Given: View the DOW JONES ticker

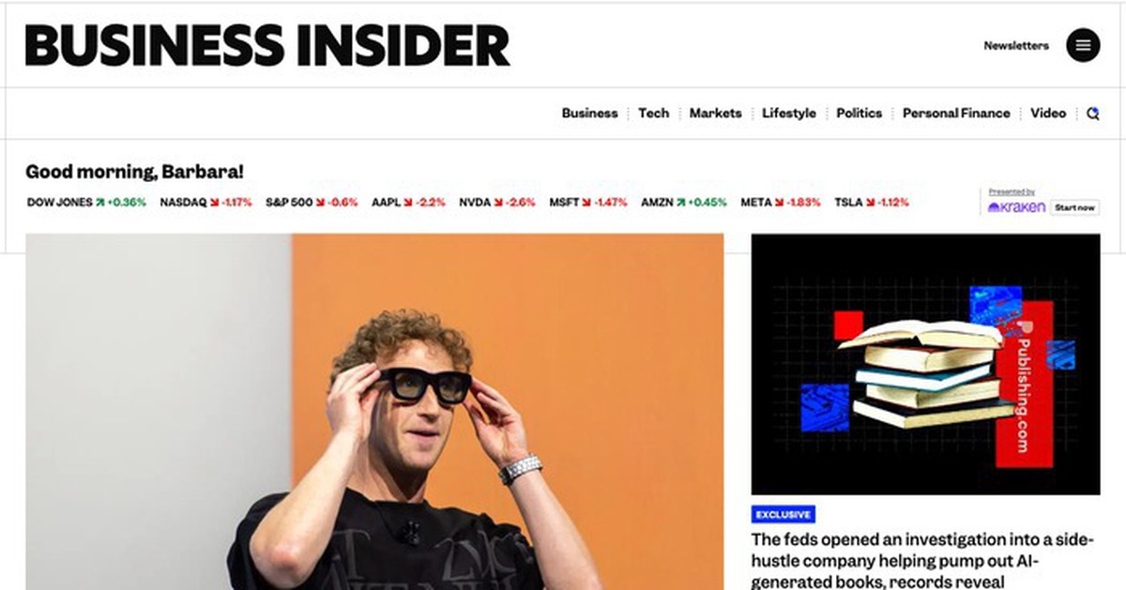Looking at the screenshot, I should (x=86, y=202).
